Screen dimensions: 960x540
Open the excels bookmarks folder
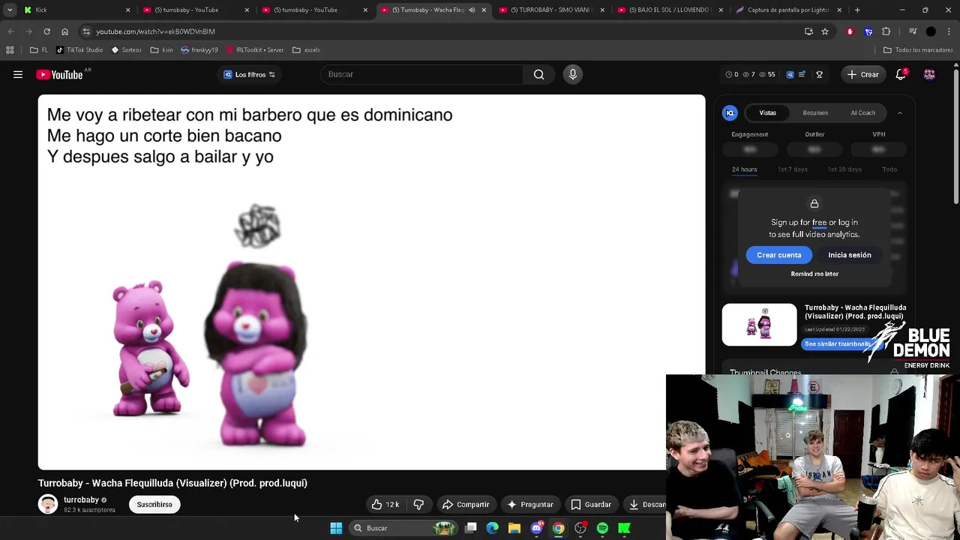pos(306,49)
